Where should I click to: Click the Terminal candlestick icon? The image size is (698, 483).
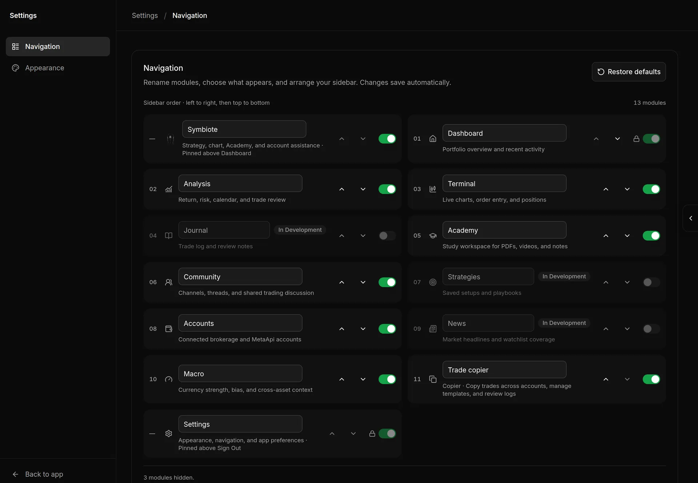tap(433, 189)
